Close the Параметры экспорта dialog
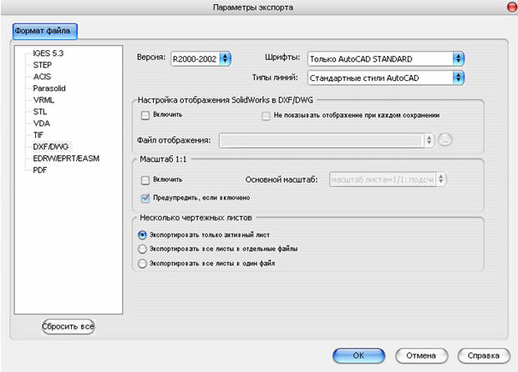 pyautogui.click(x=512, y=8)
